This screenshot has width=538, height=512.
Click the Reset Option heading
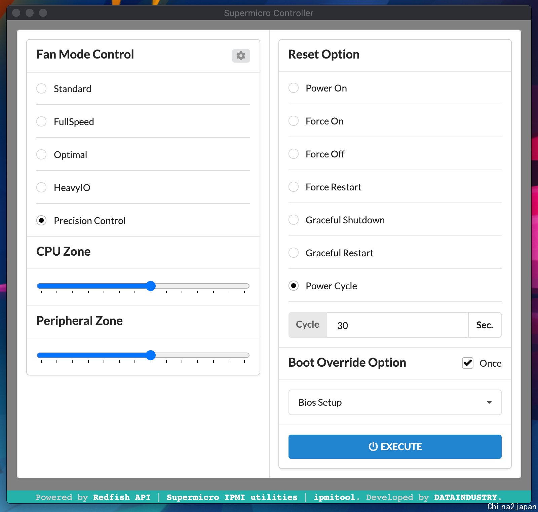point(324,54)
